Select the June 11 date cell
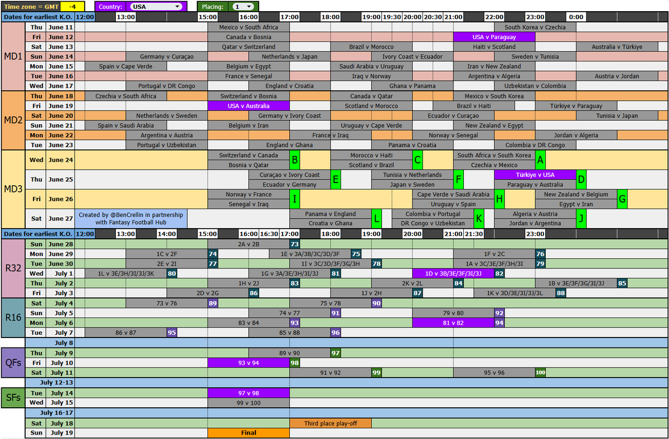This screenshot has width=669, height=439. (x=60, y=27)
